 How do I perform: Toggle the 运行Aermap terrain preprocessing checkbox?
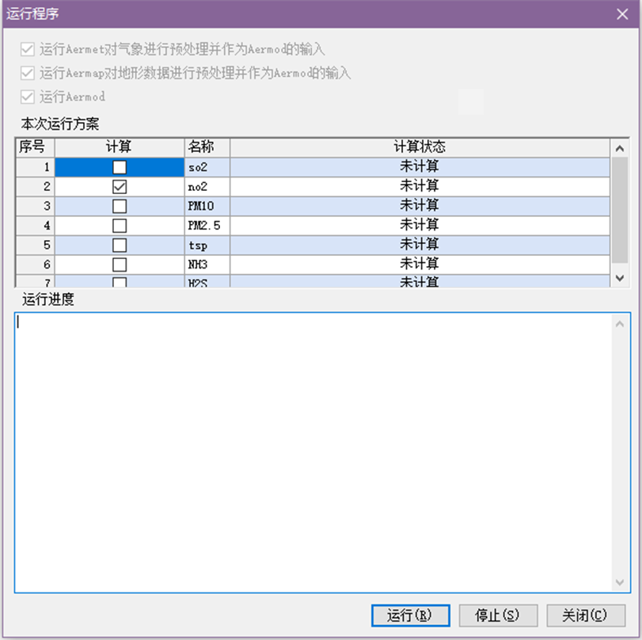click(28, 73)
